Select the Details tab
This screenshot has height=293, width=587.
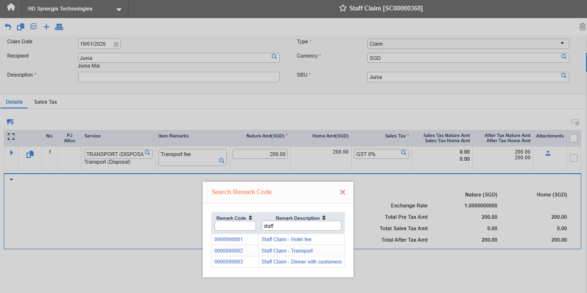14,102
